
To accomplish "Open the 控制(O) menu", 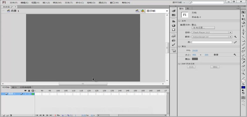I will point(91,3).
